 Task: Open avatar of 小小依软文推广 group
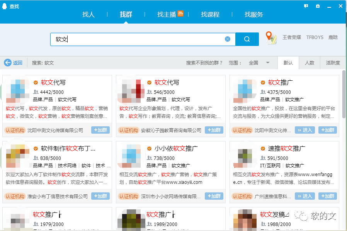[x=131, y=156]
